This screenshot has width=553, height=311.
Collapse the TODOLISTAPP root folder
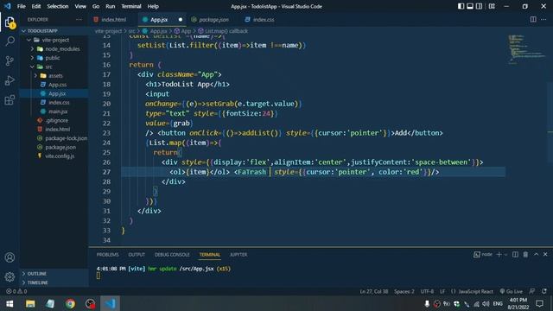[x=54, y=31]
